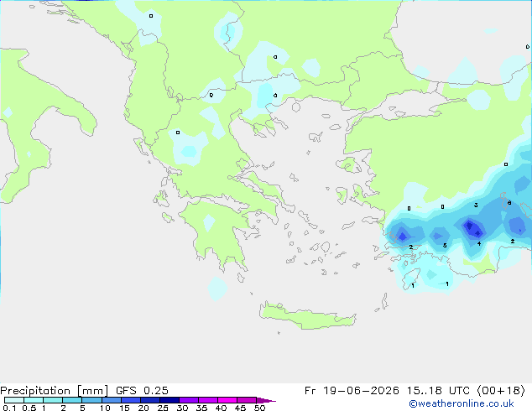Click the '15..18 UTC' time text
This screenshot has height=411, width=532.
click(x=438, y=391)
